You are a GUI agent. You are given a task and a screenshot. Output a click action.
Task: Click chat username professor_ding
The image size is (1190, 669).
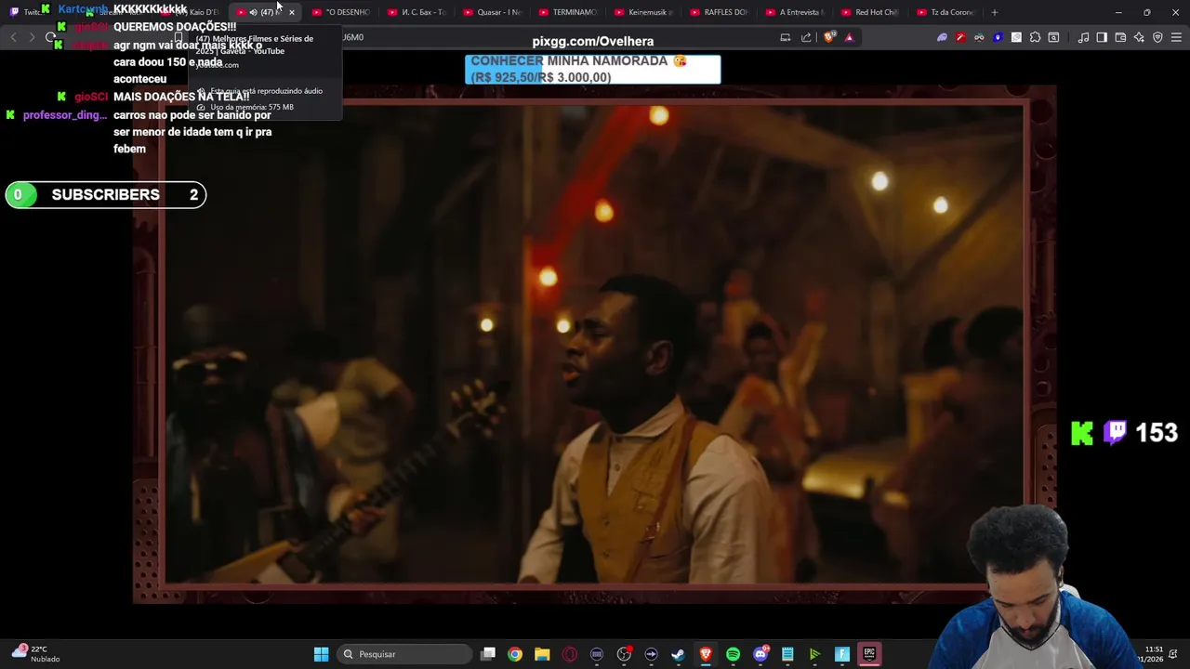pos(65,115)
